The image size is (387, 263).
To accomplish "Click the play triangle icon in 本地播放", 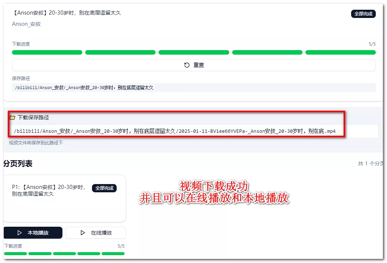I will pos(19,233).
